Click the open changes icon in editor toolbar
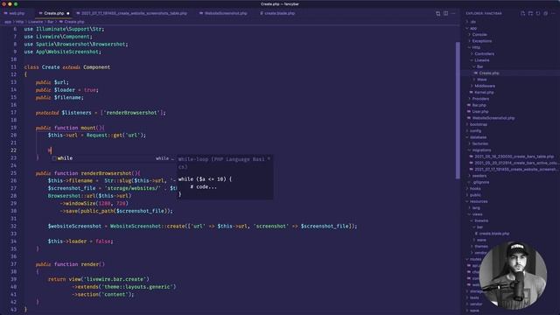This screenshot has width=560, height=315. (437, 13)
